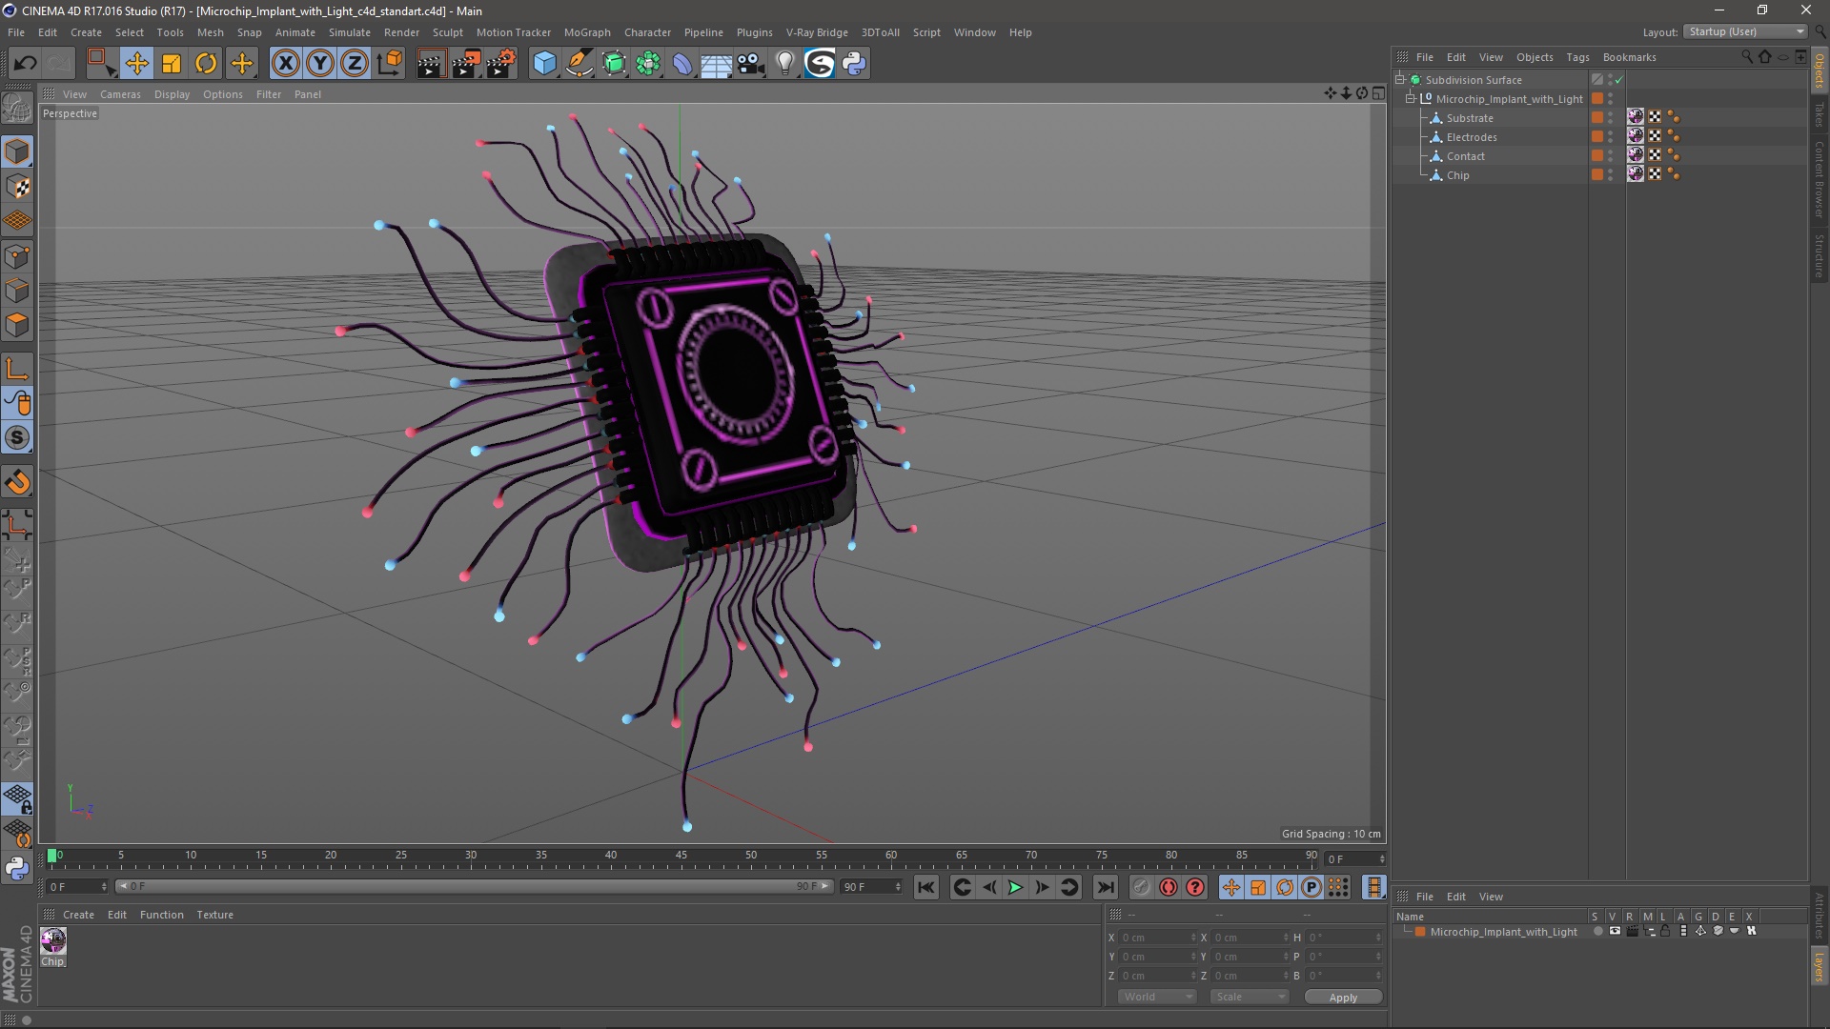Viewport: 1830px width, 1029px height.
Task: Toggle Y axis lock
Action: click(320, 64)
